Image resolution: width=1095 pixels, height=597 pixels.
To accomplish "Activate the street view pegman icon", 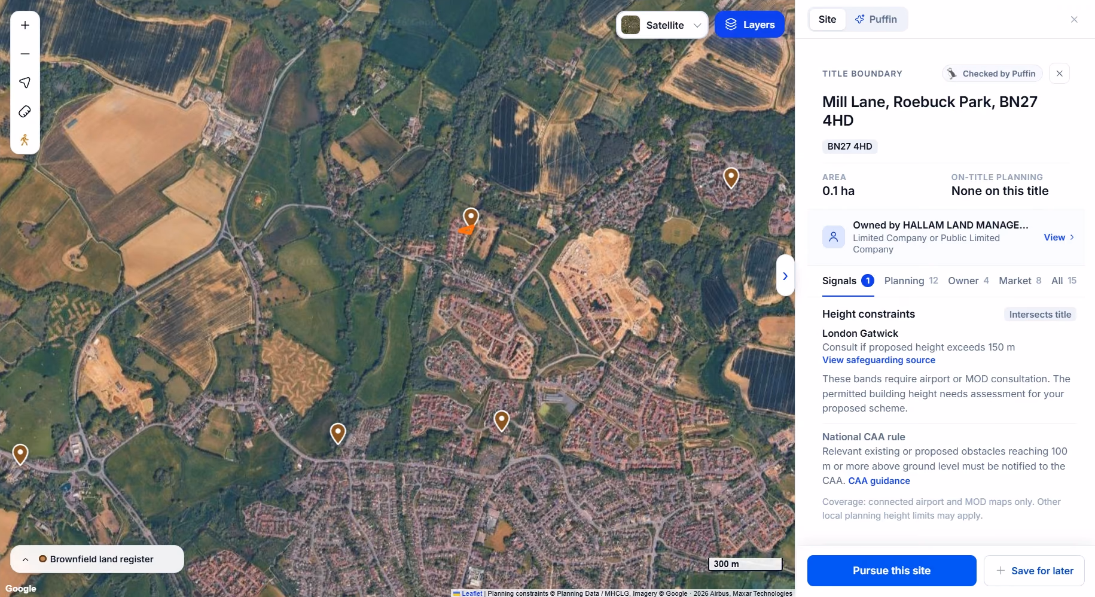I will (x=25, y=140).
